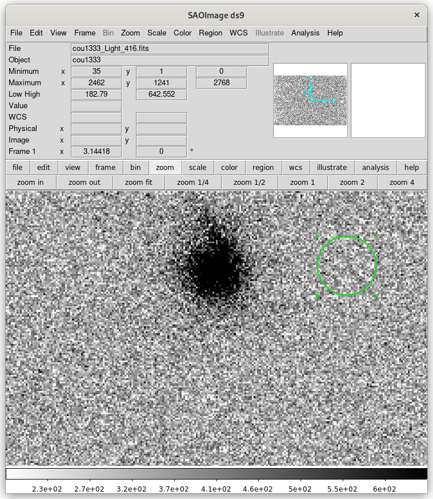433x499 pixels.
Task: Open the Analysis menu
Action: coord(305,33)
